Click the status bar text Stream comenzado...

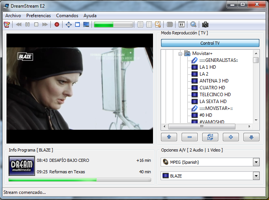(x=24, y=192)
